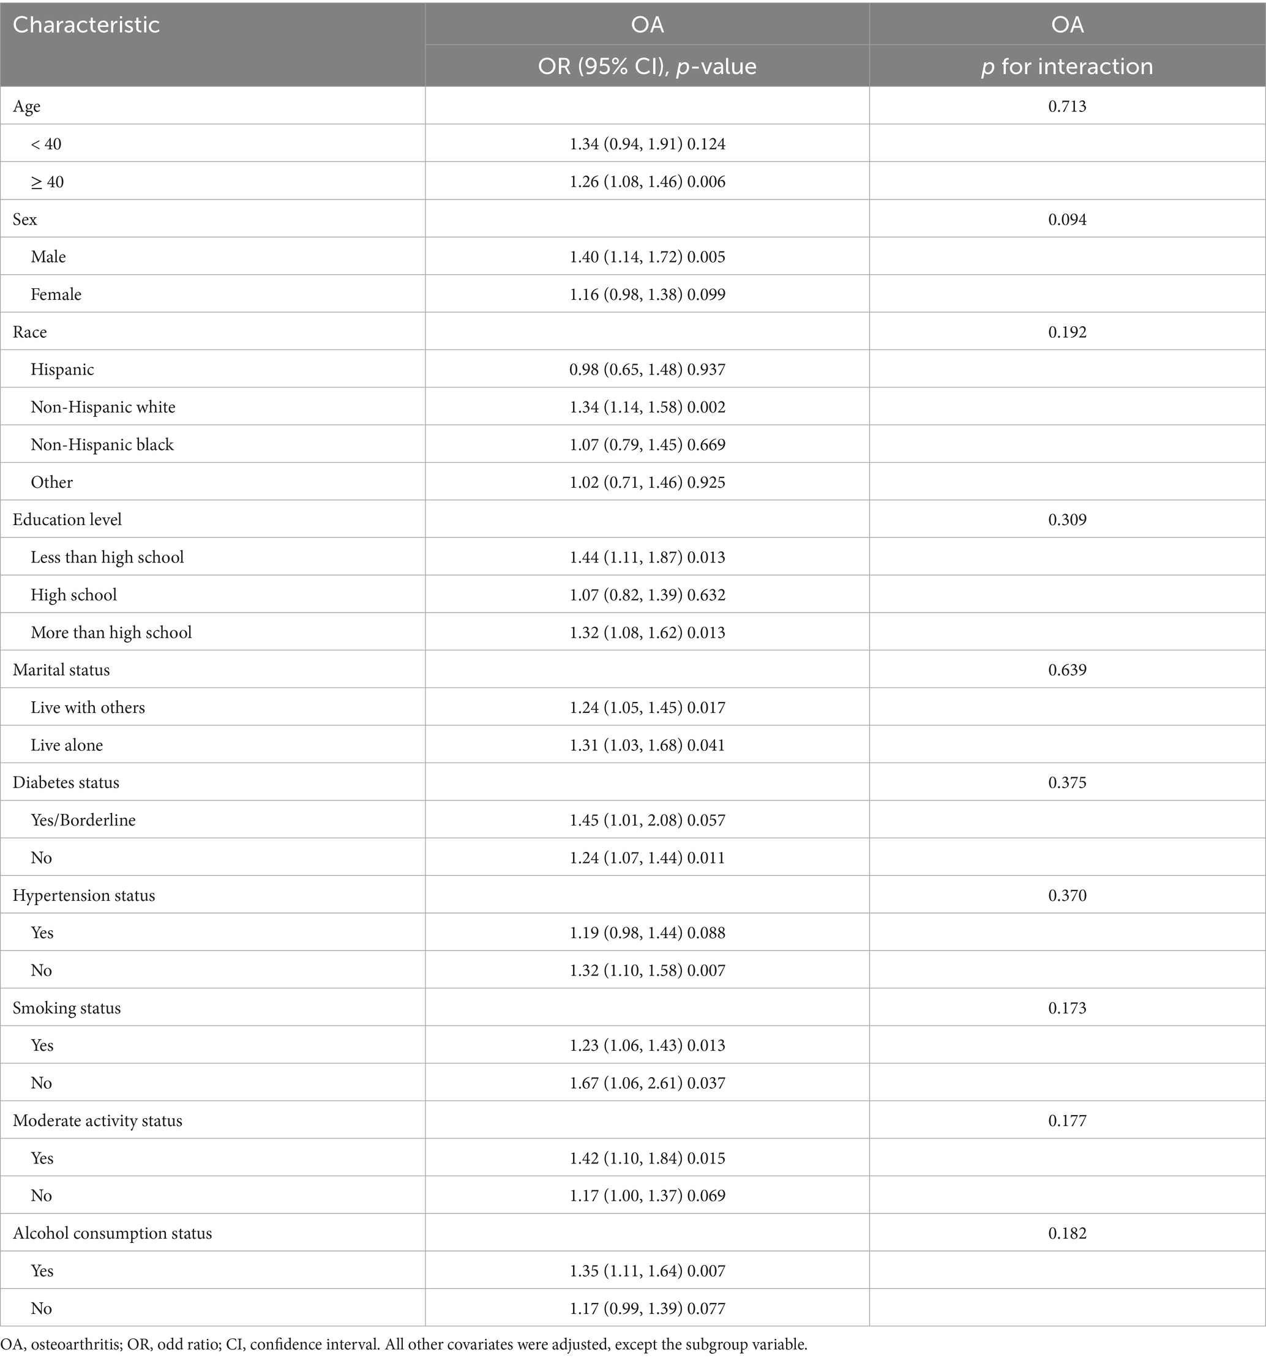The image size is (1266, 1358).
Task: Select the Education level row label
Action: point(67,520)
